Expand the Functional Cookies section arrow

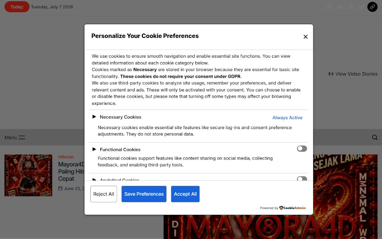94,149
